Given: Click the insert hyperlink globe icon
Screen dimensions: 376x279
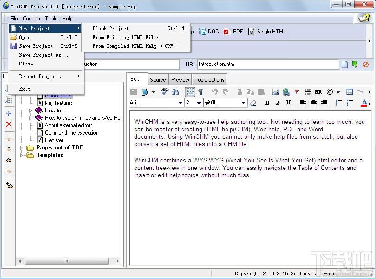Looking at the screenshot, I should pos(286,91).
